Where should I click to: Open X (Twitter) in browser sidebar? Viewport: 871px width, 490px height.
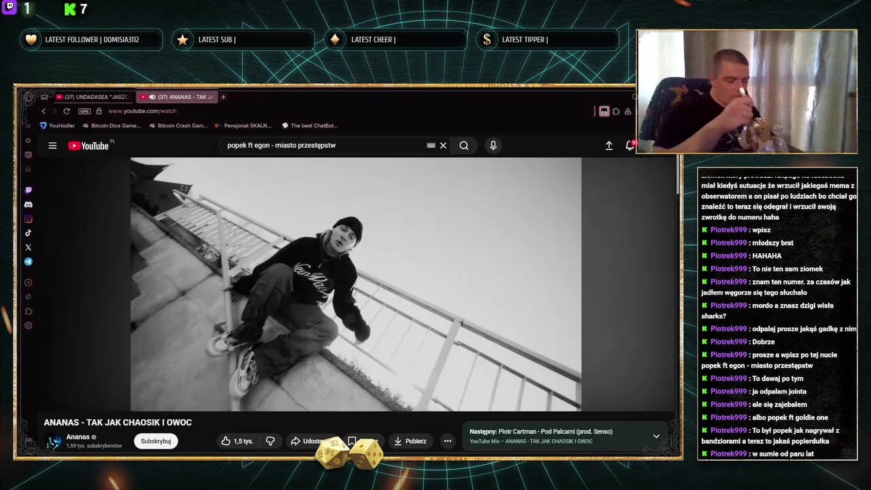pyautogui.click(x=28, y=248)
